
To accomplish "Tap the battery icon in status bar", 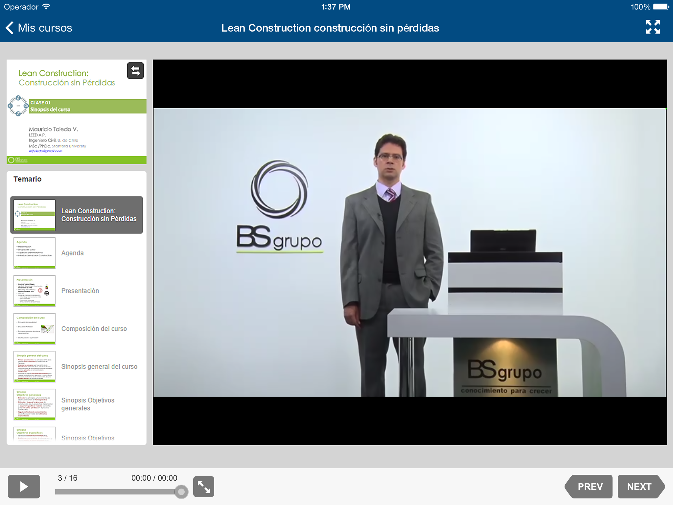I will click(661, 7).
